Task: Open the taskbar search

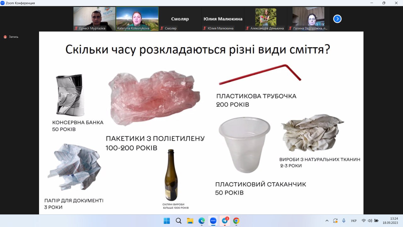Action: click(x=178, y=221)
